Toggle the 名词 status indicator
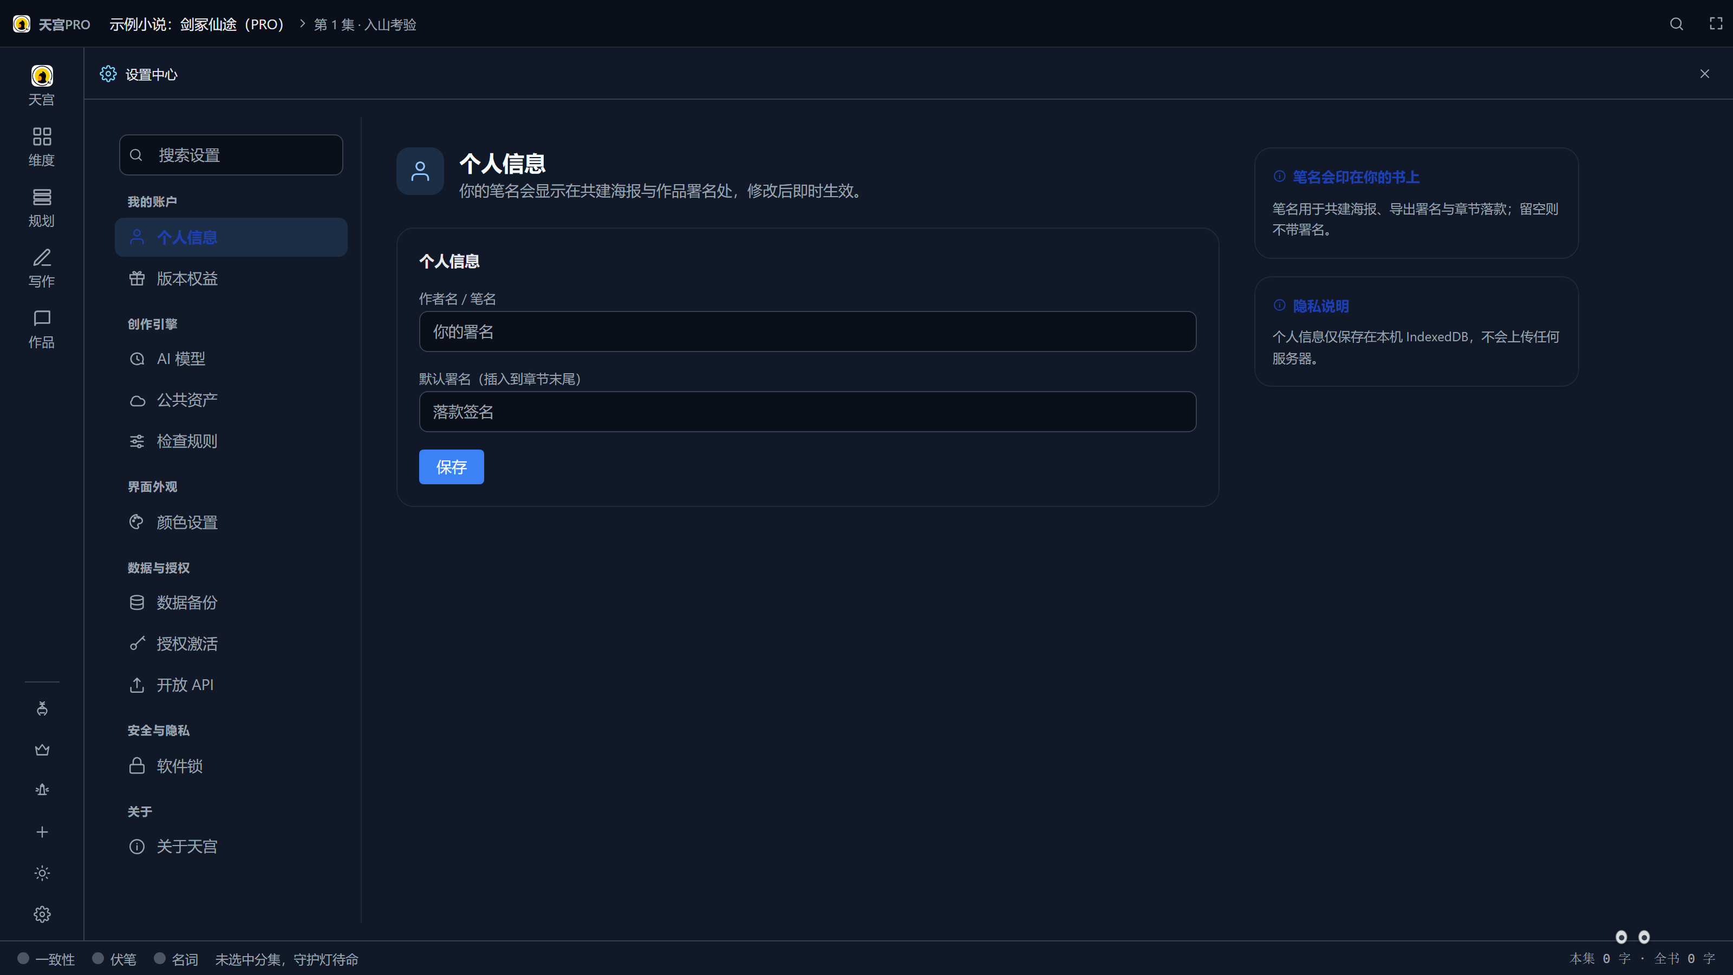Screen dimensions: 1733x975 176,958
